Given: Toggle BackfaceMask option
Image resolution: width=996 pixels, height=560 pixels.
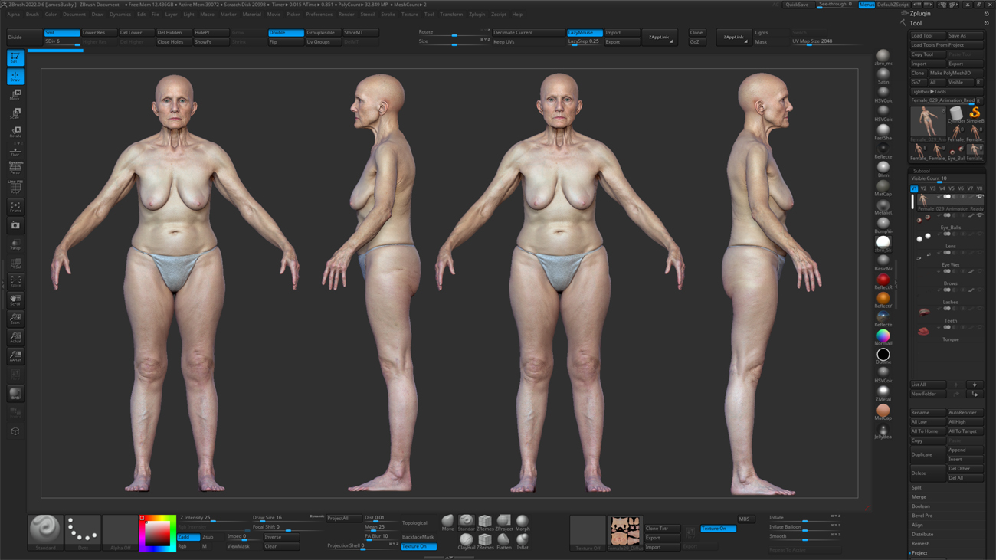Looking at the screenshot, I should pos(418,537).
